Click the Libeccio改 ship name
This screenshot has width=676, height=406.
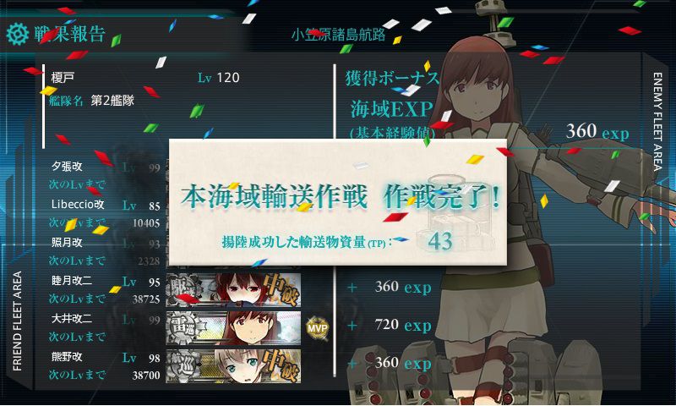tap(78, 204)
